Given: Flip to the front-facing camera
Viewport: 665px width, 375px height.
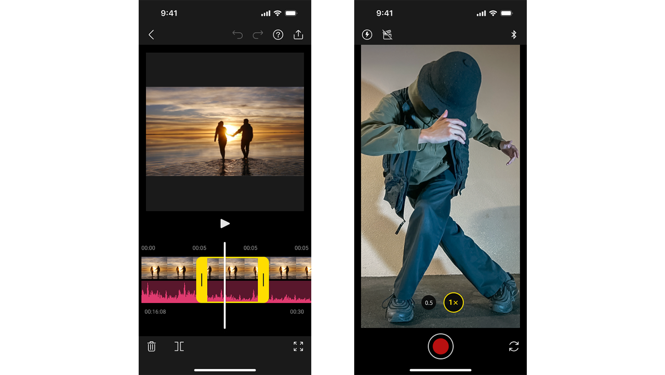Looking at the screenshot, I should pos(514,347).
